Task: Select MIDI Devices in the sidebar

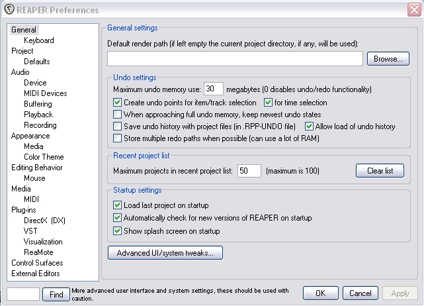Action: (x=45, y=93)
